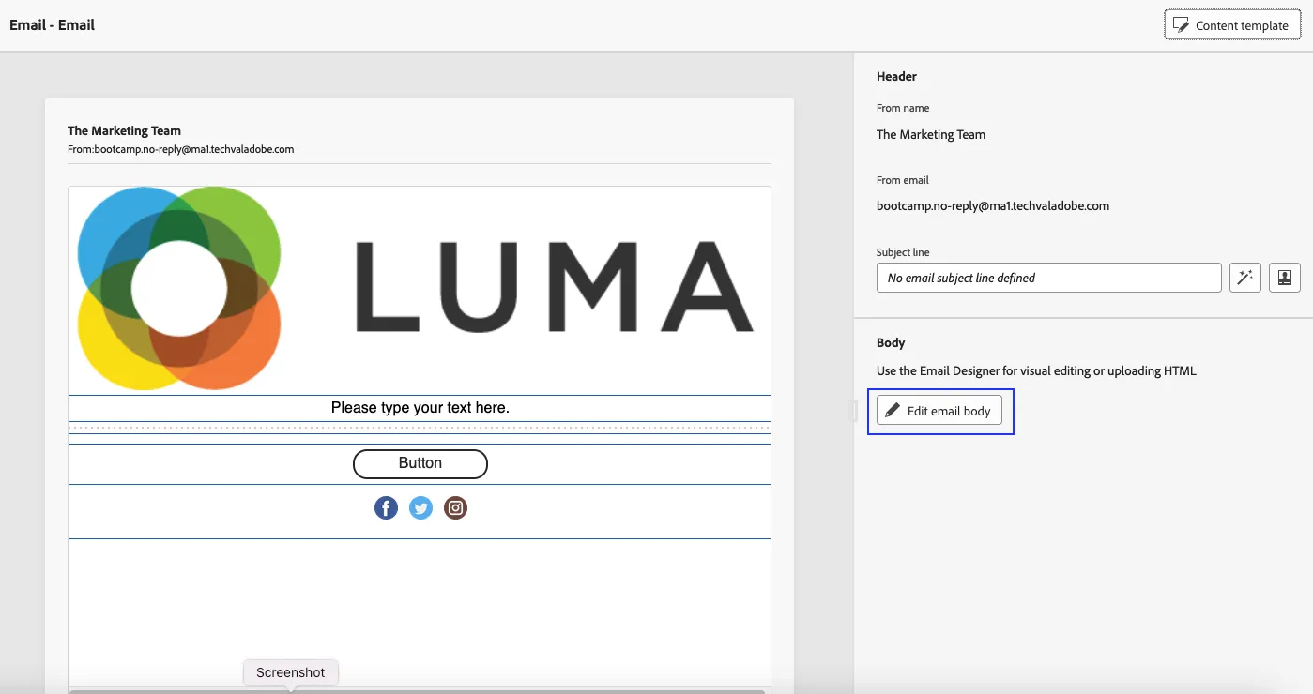The image size is (1313, 694).
Task: Select the 'Please type your text here.' text
Action: (x=420, y=408)
